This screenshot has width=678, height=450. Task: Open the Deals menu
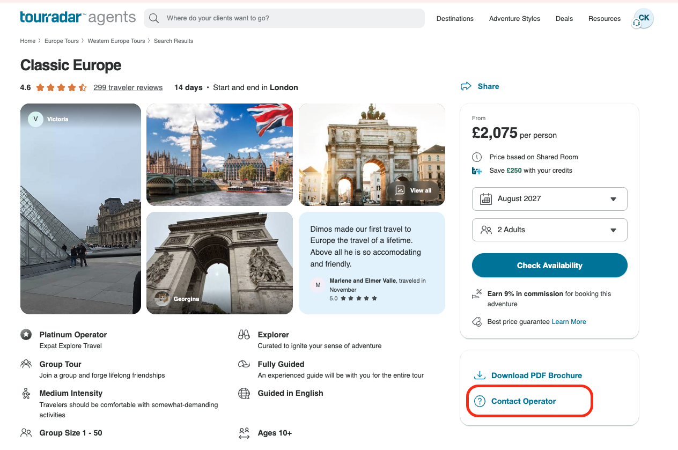(x=564, y=19)
